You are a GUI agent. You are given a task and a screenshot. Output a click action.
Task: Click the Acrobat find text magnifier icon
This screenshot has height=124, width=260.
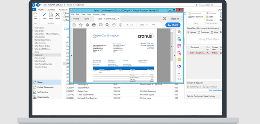coord(107,25)
